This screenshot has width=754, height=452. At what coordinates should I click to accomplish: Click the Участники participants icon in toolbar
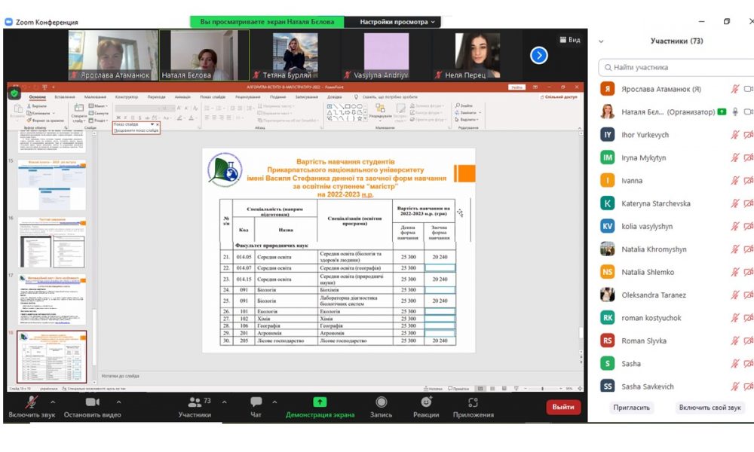[x=195, y=403]
